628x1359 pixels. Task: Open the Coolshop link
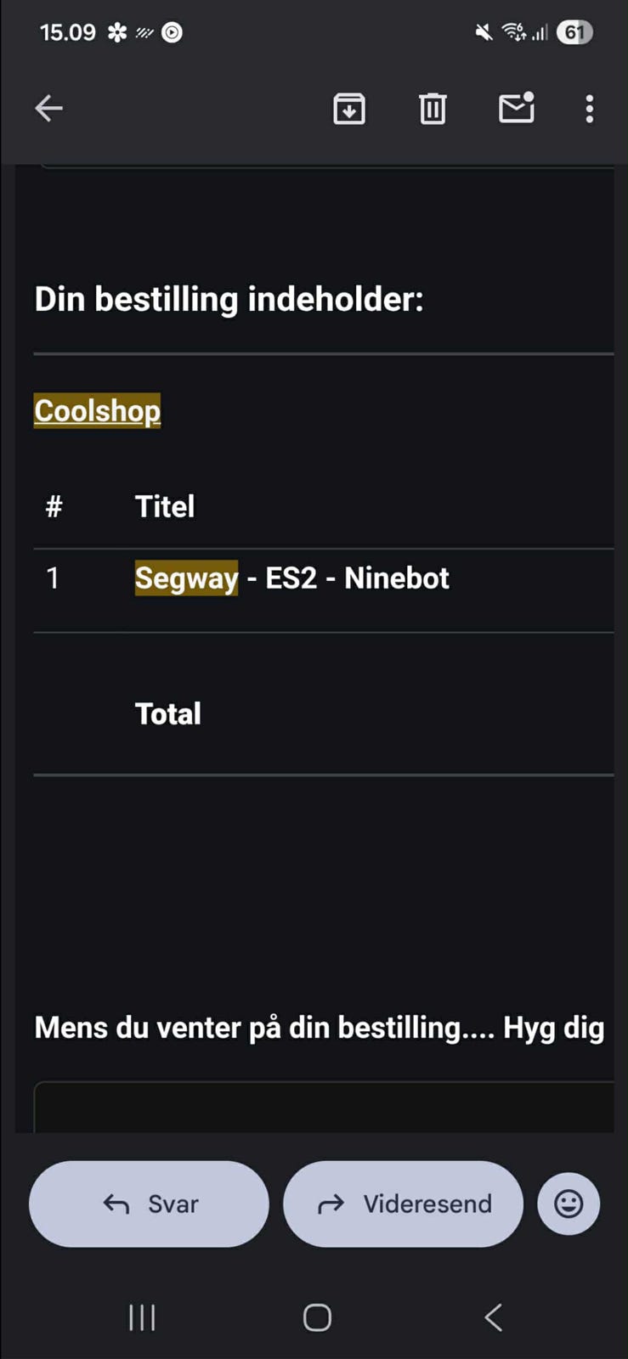[98, 411]
